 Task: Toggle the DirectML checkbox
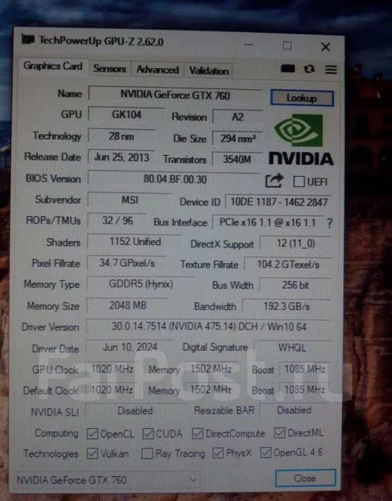pos(279,433)
